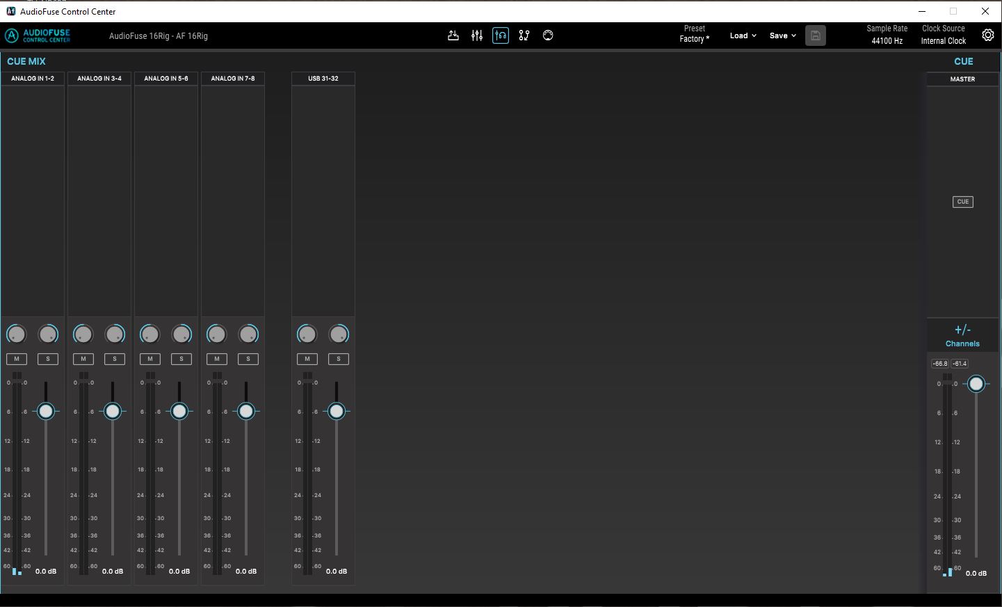The height and width of the screenshot is (607, 1002).
Task: Click the Internal Clock source setting
Action: click(943, 40)
